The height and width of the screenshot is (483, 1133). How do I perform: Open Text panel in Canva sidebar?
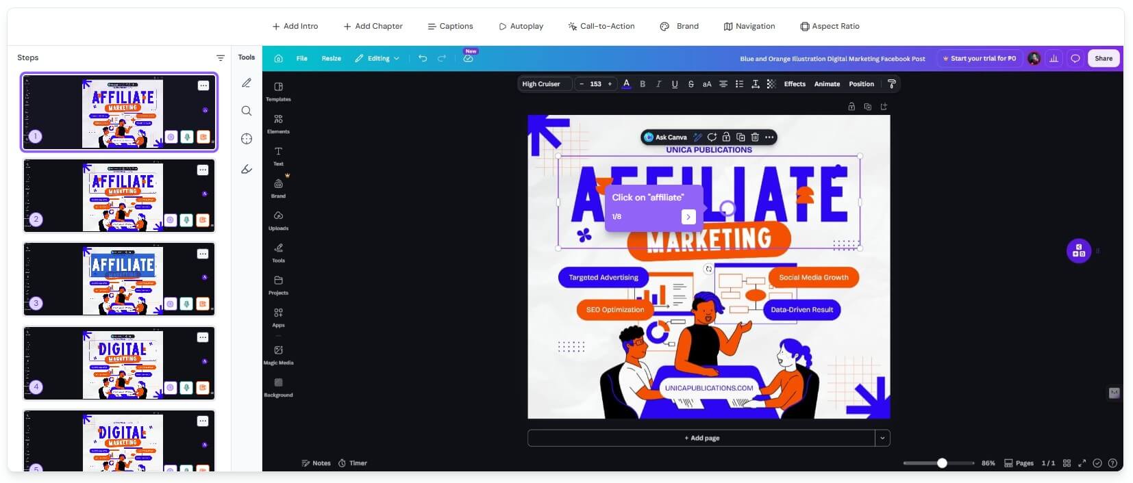278,155
